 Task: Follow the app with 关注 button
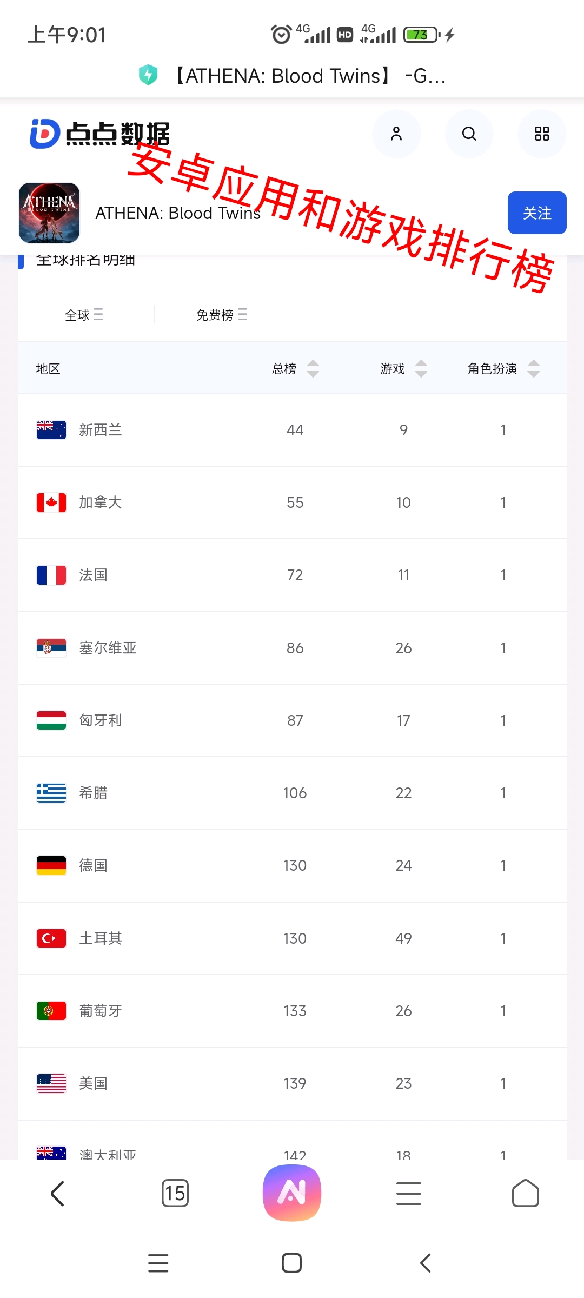pyautogui.click(x=537, y=213)
